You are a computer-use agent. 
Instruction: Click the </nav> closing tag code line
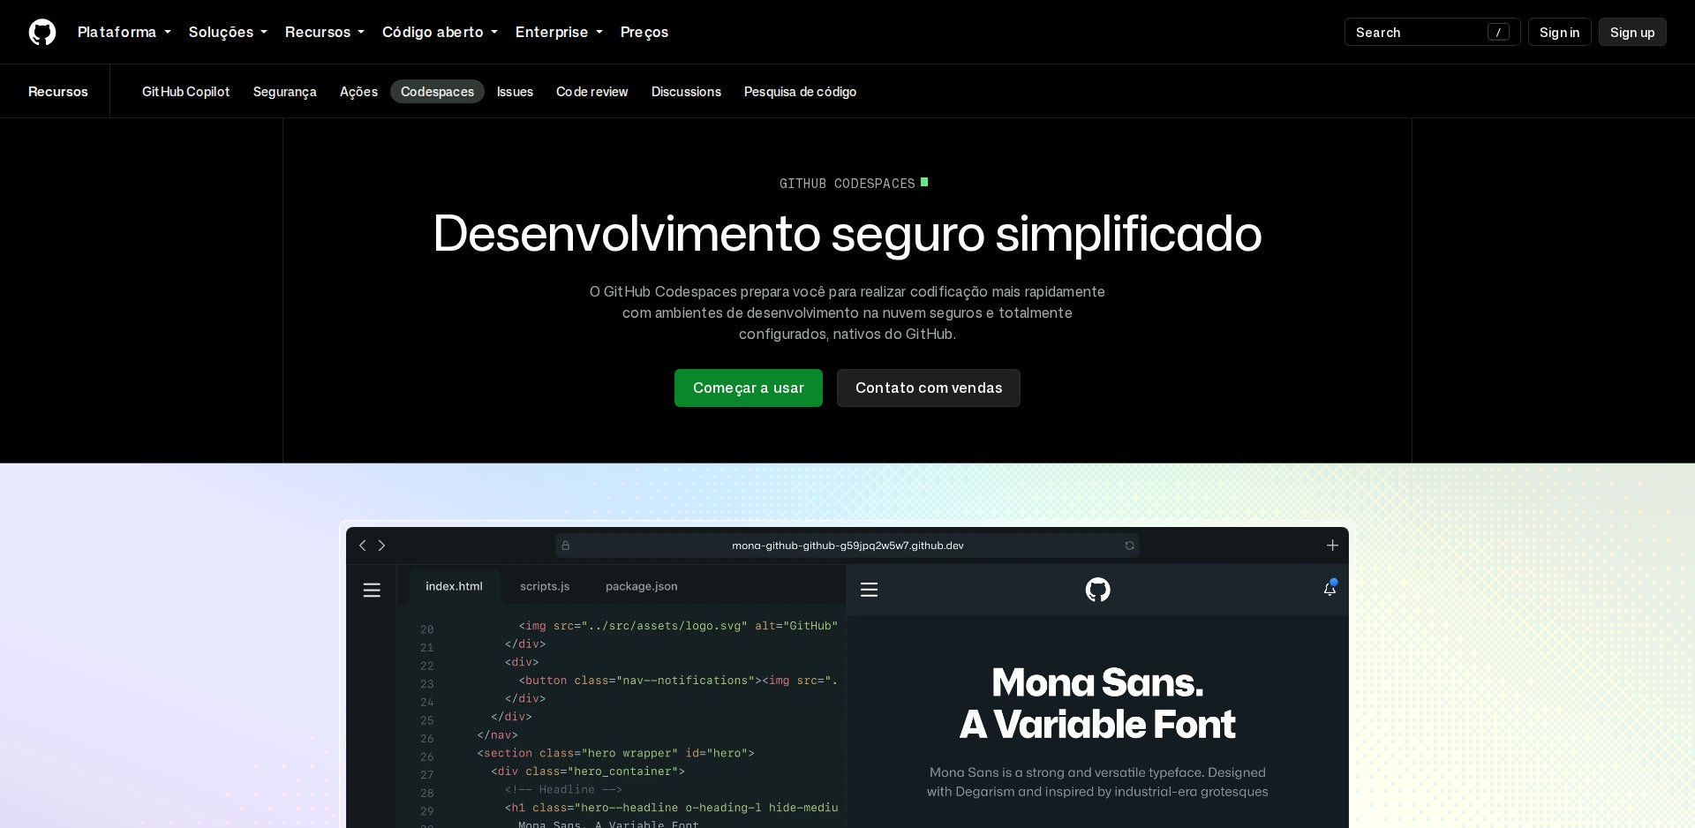coord(498,734)
